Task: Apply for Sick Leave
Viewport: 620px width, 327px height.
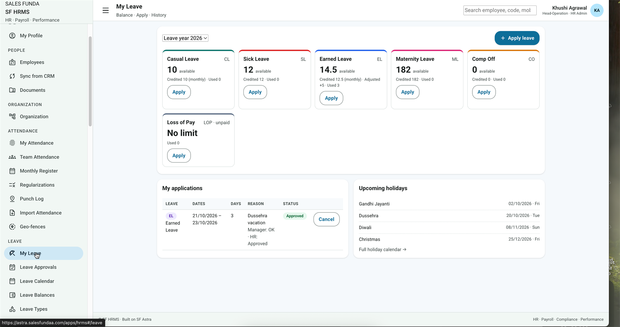Action: (x=255, y=92)
